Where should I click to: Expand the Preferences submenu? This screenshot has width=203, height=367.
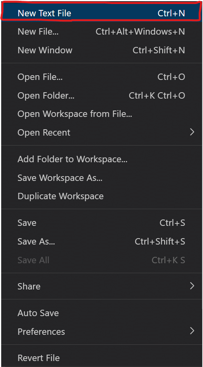101,332
